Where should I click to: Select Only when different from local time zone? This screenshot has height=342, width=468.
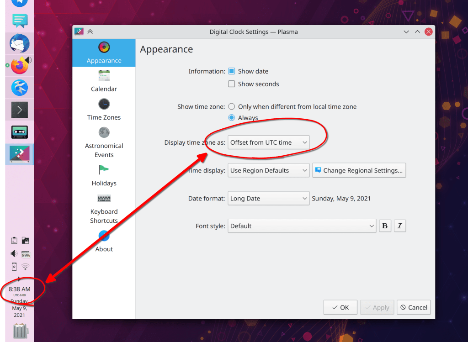(x=232, y=106)
